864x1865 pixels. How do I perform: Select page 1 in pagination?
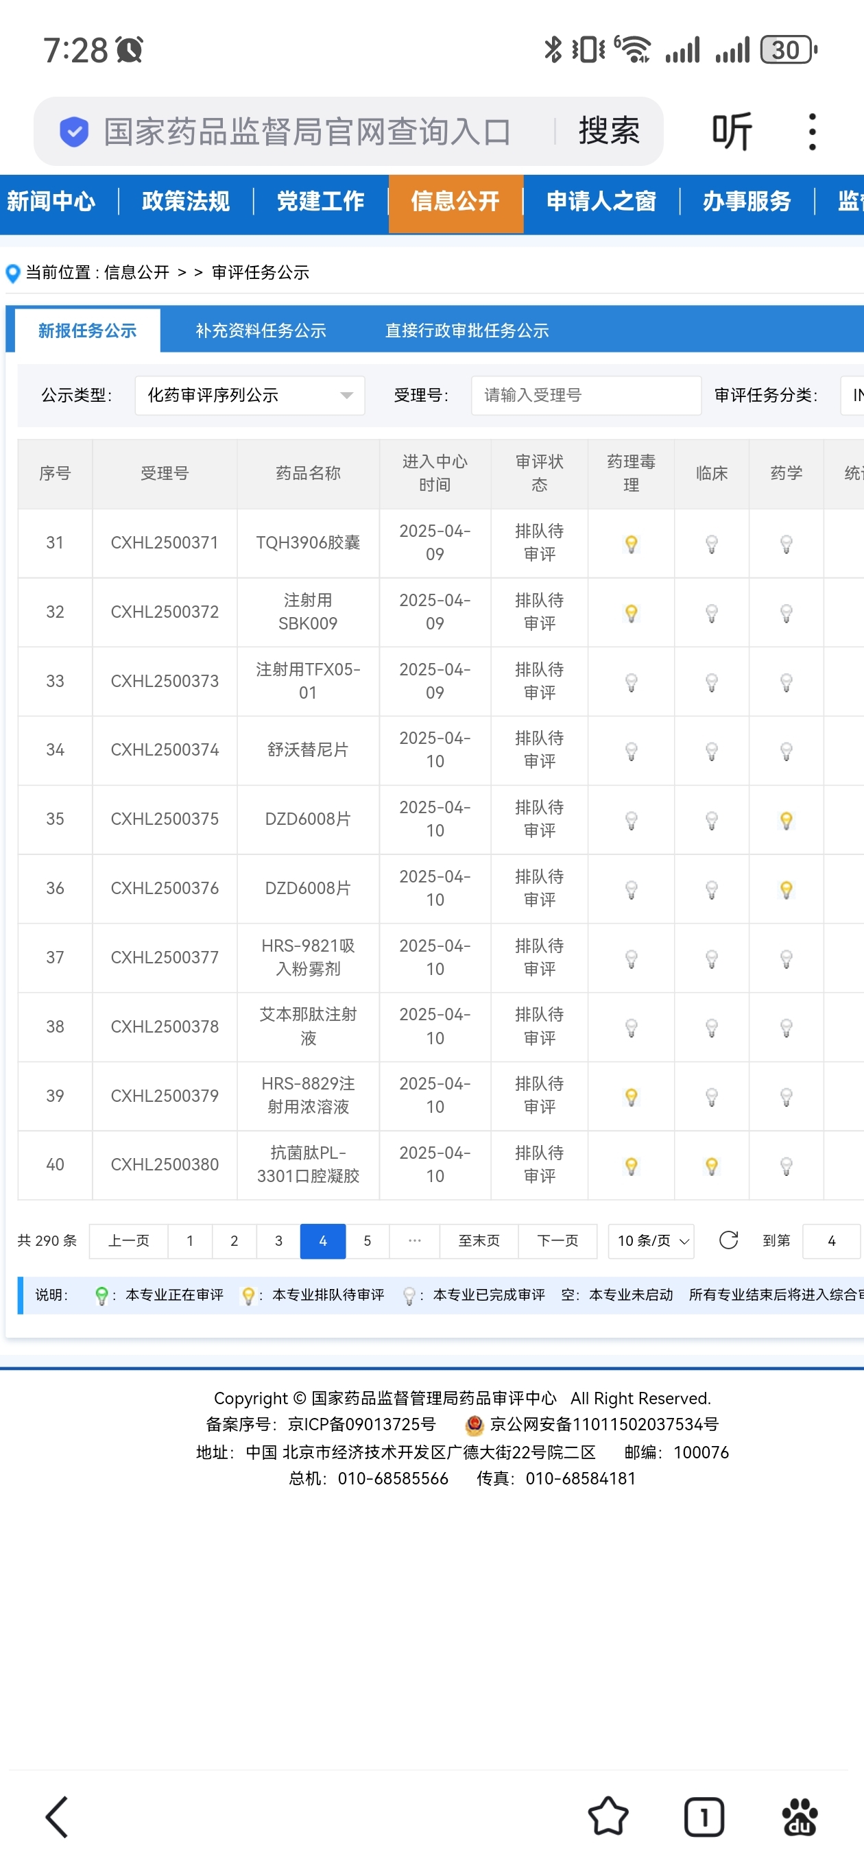[x=190, y=1241]
